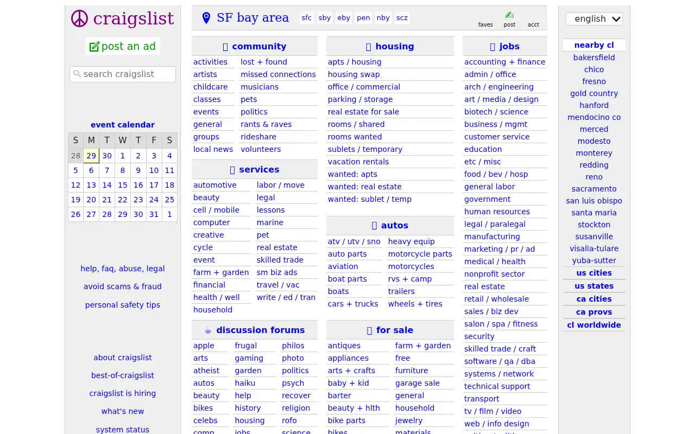Open personal safety tips page
This screenshot has height=434, width=695.
(123, 305)
